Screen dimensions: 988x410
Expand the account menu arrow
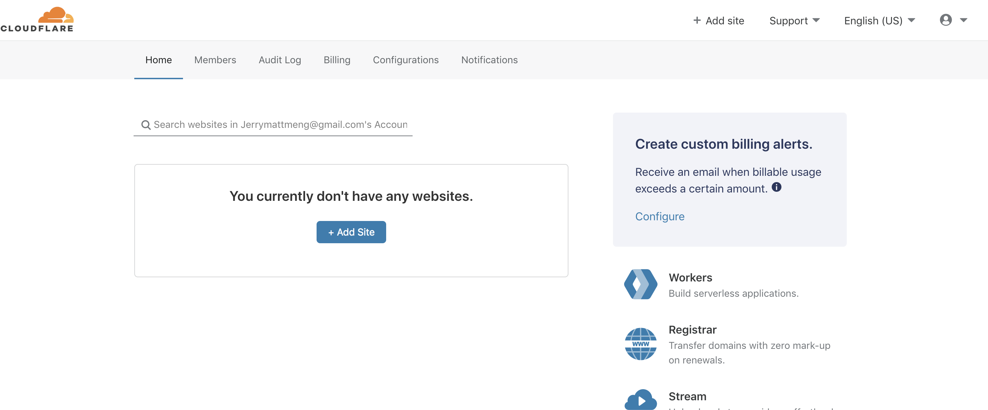click(963, 20)
